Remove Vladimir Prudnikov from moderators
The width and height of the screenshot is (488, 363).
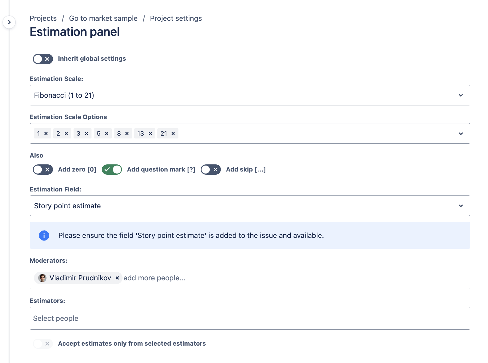(117, 278)
